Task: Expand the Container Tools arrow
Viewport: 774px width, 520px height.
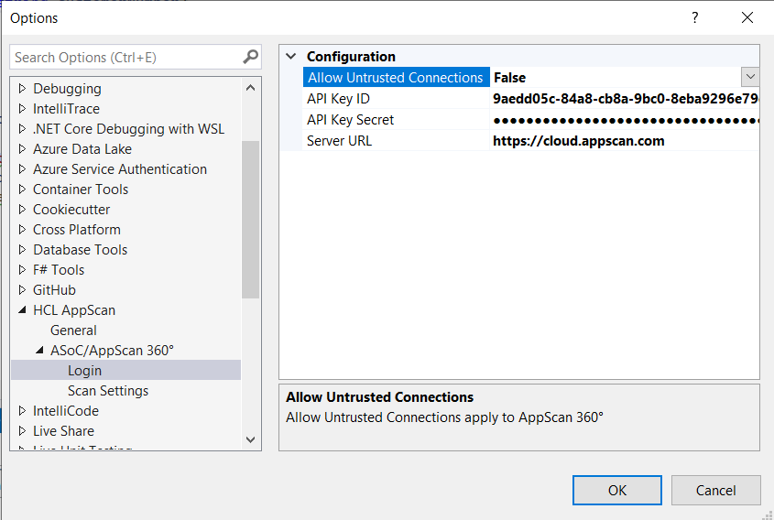Action: pos(22,189)
